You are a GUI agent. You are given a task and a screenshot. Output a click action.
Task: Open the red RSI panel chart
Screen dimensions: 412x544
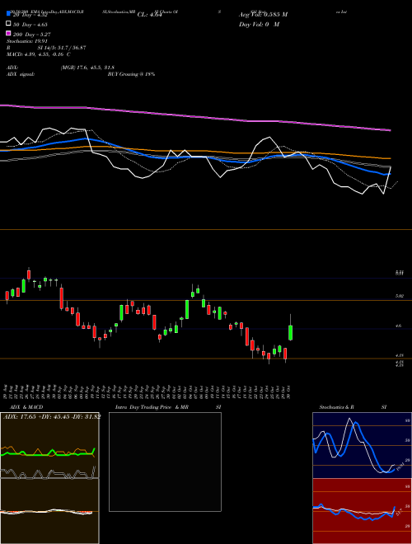click(x=362, y=511)
